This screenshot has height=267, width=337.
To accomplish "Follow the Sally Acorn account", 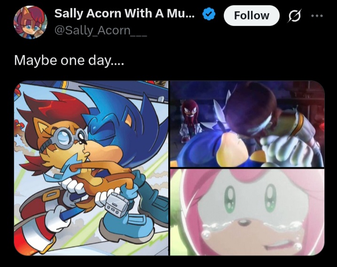I will pyautogui.click(x=251, y=16).
